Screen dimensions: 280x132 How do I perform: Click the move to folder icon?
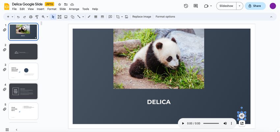tap(66, 4)
